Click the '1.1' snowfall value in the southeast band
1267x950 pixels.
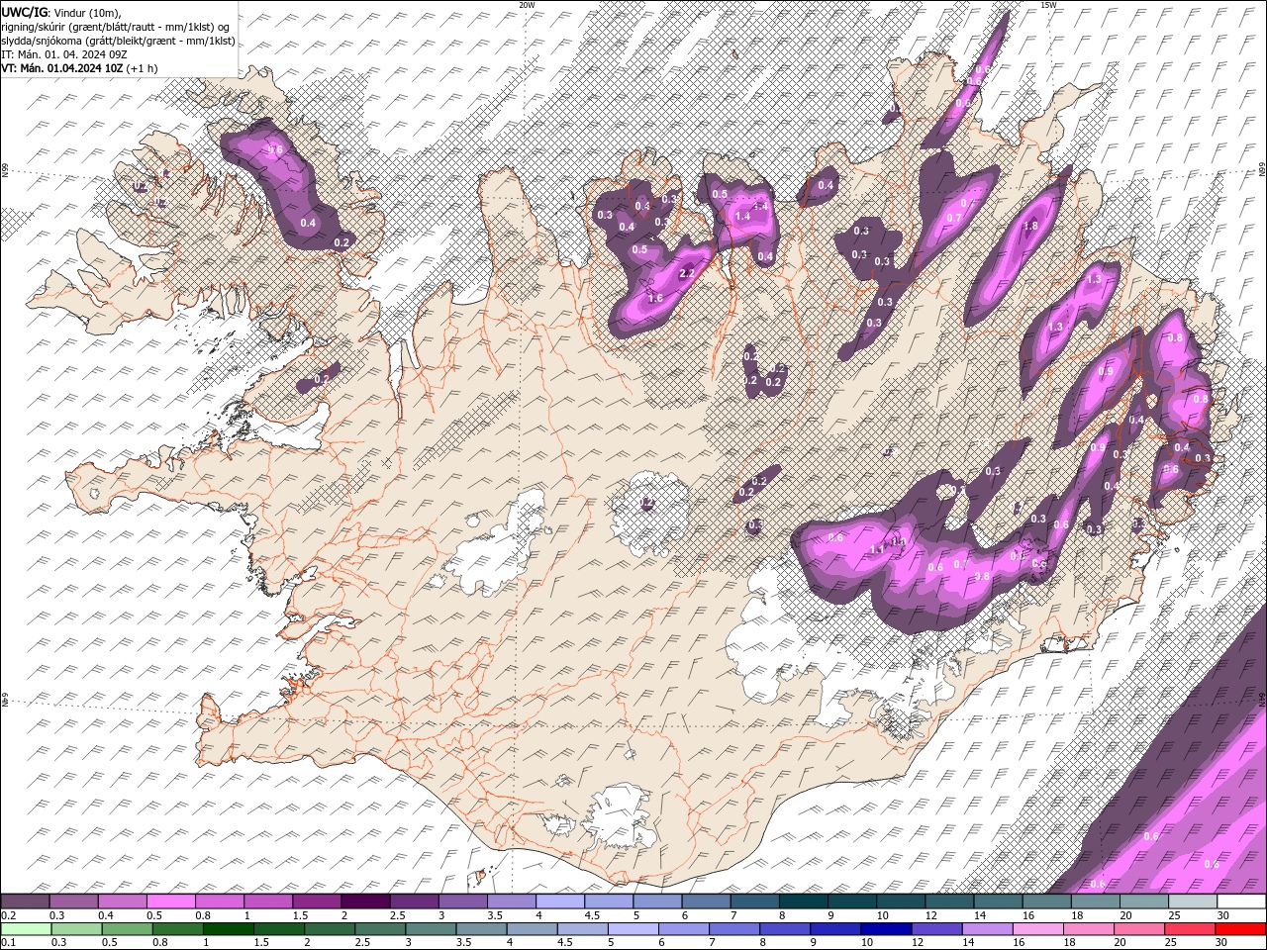[x=876, y=550]
